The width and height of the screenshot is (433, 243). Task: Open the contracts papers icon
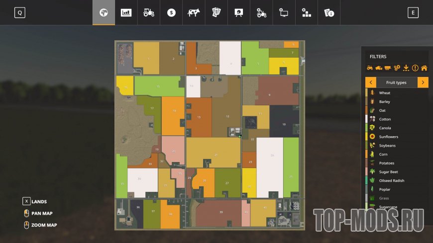tap(216, 13)
